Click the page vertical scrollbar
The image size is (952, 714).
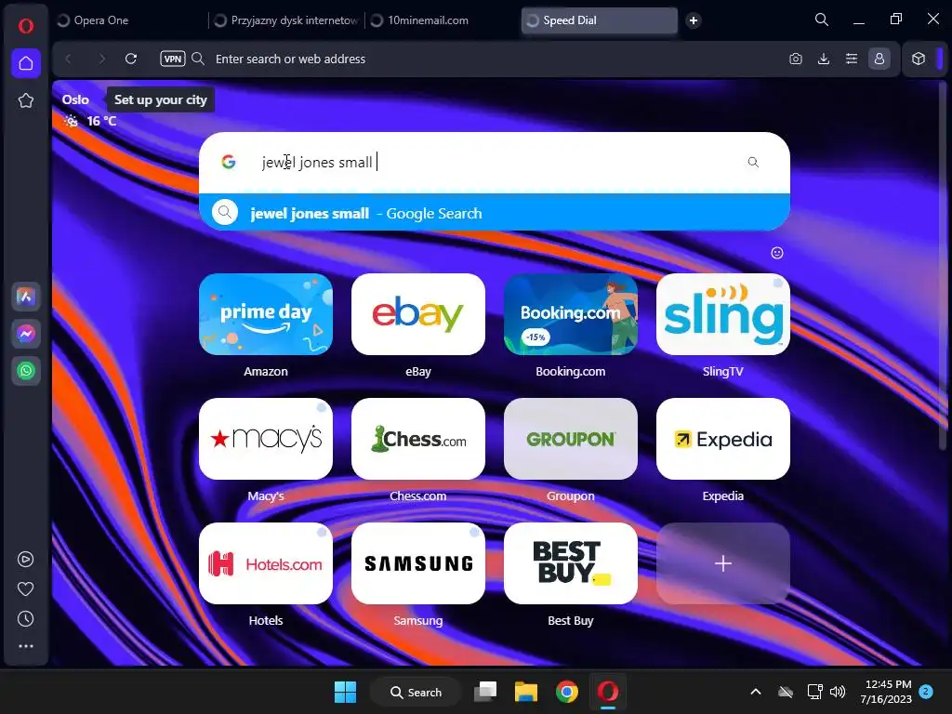click(943, 264)
